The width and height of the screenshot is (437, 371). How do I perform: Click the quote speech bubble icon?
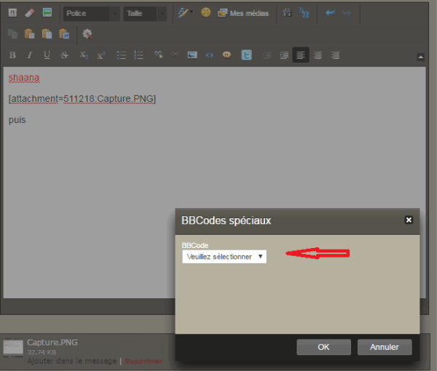coord(227,55)
